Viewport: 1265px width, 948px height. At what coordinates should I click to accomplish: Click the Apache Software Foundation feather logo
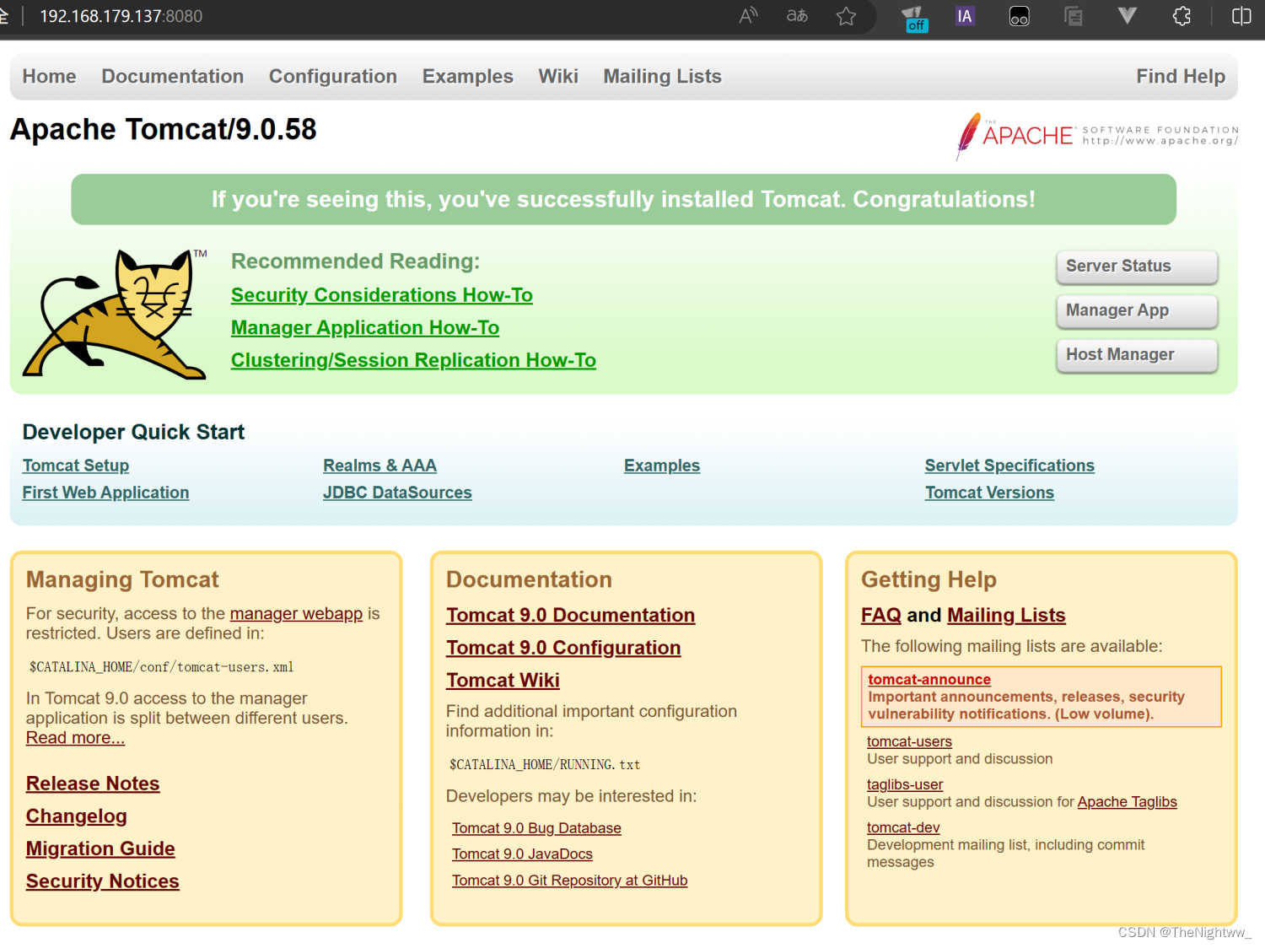point(1096,135)
